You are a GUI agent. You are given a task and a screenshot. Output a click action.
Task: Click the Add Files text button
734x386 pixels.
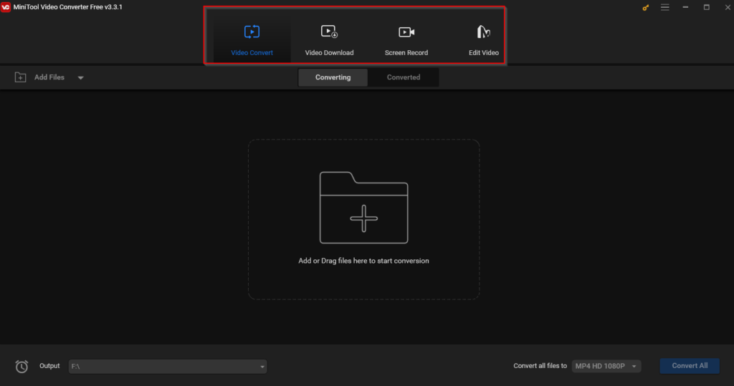(49, 77)
